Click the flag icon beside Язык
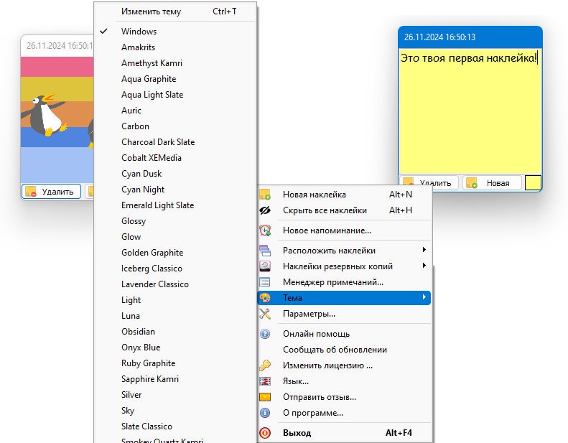This screenshot has width=568, height=443. point(265,381)
